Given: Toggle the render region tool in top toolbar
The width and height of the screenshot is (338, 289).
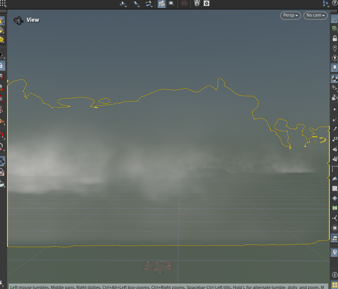Looking at the screenshot, I should point(172,4).
